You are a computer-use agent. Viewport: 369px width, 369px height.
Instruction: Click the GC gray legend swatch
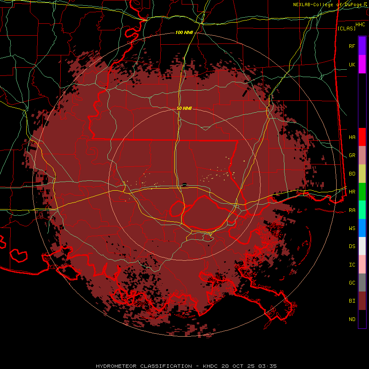tap(362, 282)
